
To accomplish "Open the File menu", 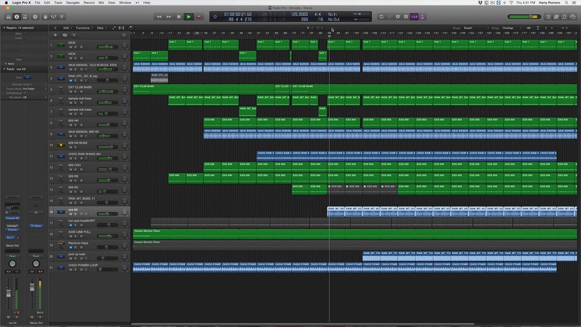I will 37,2.
